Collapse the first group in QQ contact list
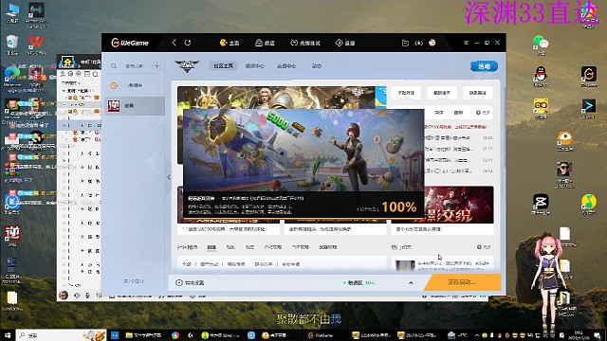The height and width of the screenshot is (341, 607). 64,91
